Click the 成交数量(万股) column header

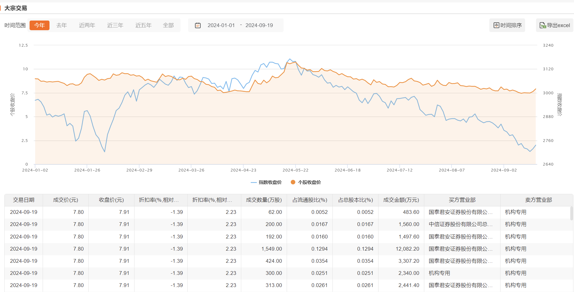[x=264, y=200]
